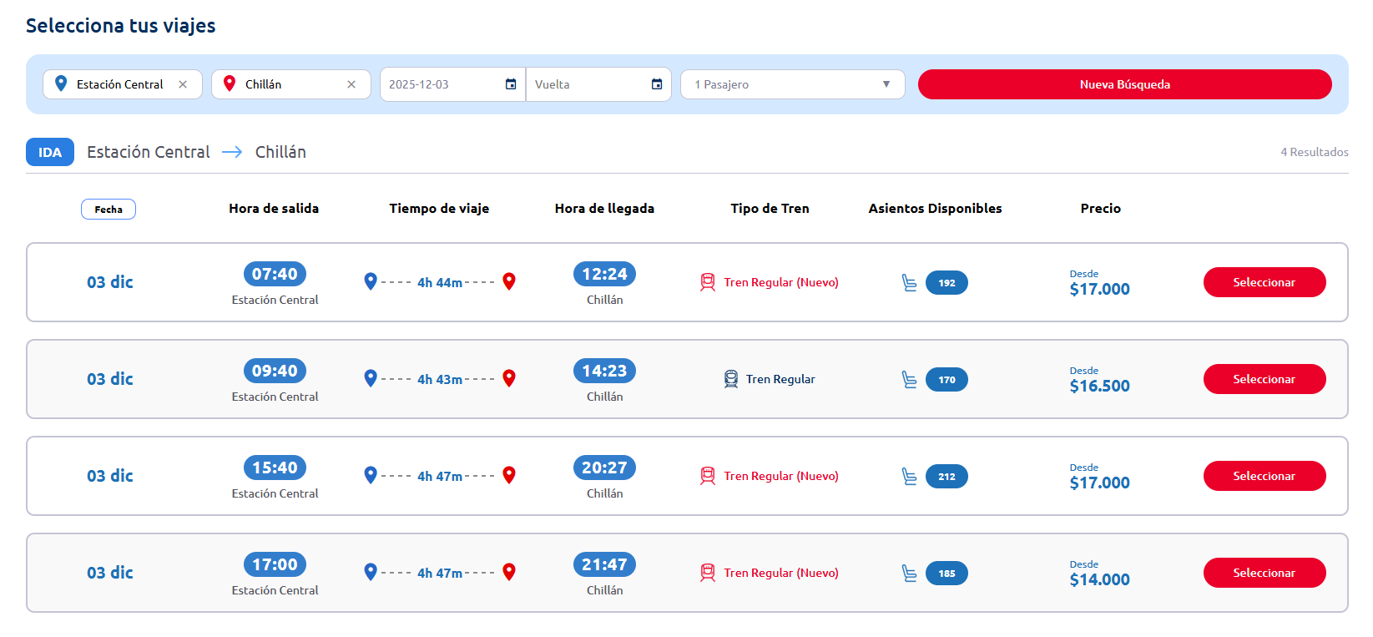The image size is (1373, 637).
Task: Click the gray train icon for Tren Regular
Action: pyautogui.click(x=731, y=379)
